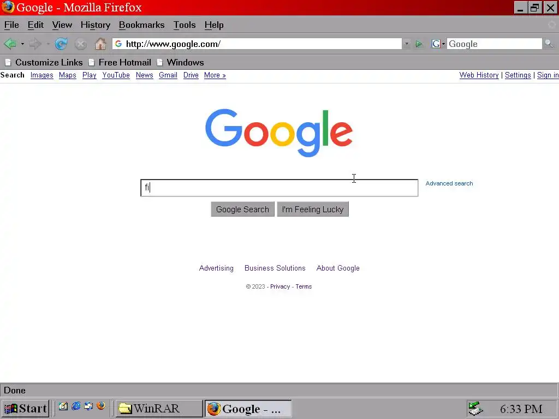Viewport: 559px width, 419px height.
Task: Open the Settings link
Action: [518, 75]
